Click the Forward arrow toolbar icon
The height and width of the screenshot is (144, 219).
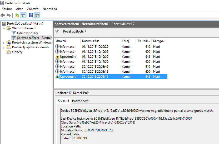click(x=9, y=15)
